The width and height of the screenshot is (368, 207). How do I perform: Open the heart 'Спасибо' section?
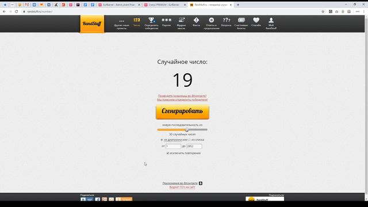tap(256, 22)
